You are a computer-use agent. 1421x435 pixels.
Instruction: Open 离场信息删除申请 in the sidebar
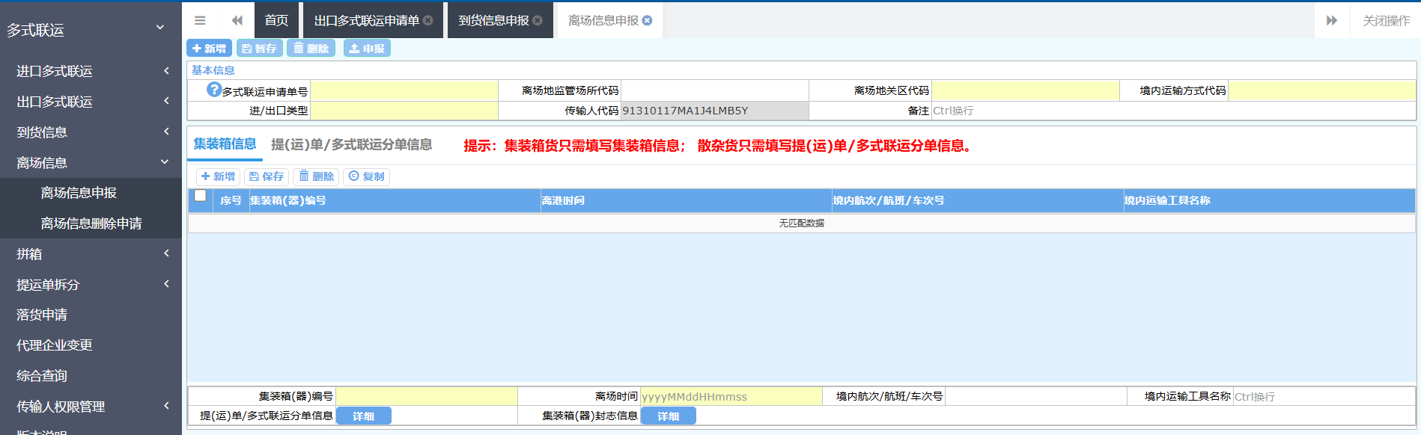click(91, 223)
